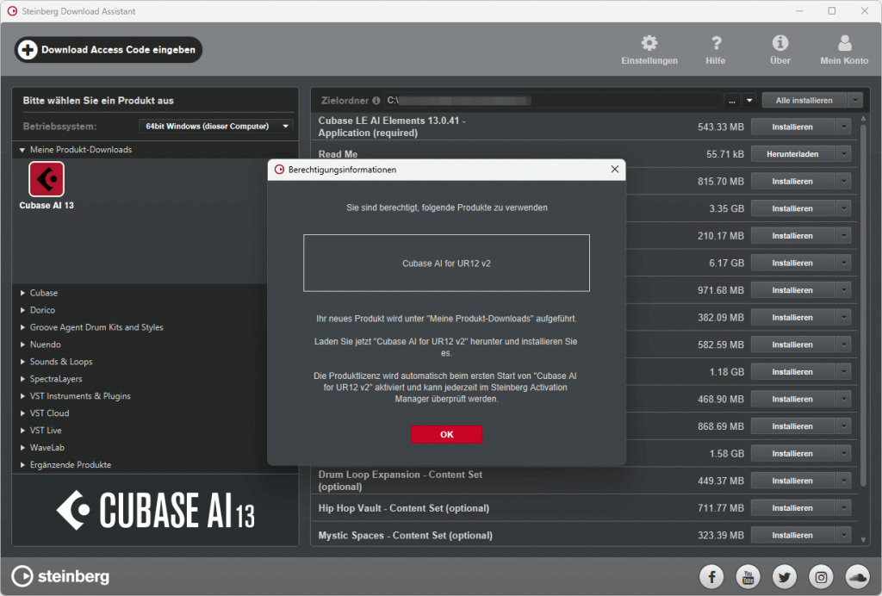The height and width of the screenshot is (596, 882).
Task: Install Hip Hop Vault Content Set
Action: [792, 508]
